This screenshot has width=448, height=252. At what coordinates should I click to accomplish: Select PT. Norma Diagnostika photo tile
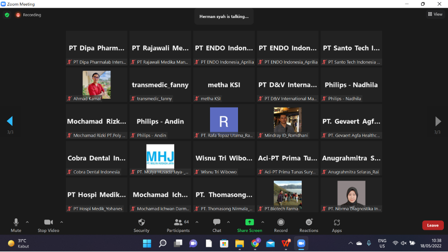pos(352,195)
